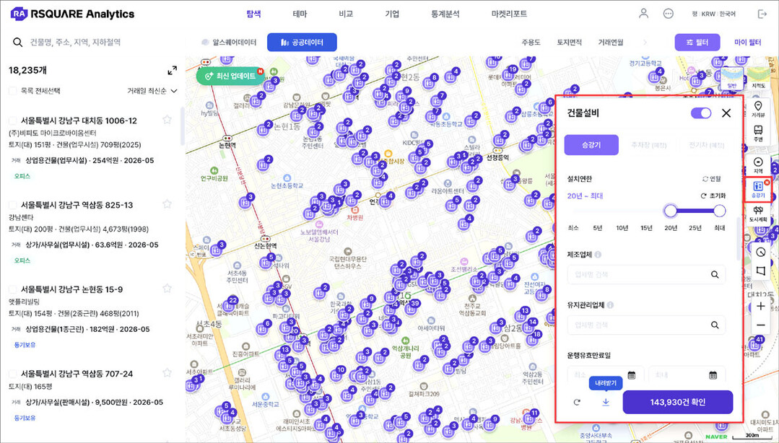Click the 최대 slider handle
The image size is (779, 443).
pos(719,211)
